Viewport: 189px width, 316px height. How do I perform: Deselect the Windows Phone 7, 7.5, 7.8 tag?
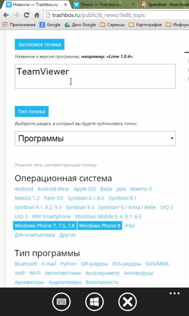tap(45, 226)
